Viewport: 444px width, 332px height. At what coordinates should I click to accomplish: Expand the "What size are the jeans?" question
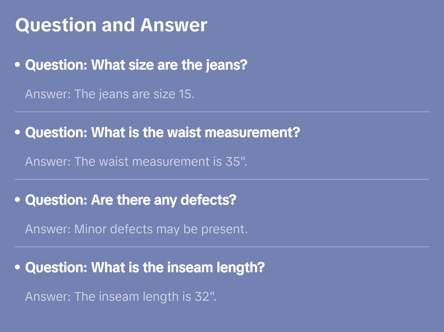point(136,65)
